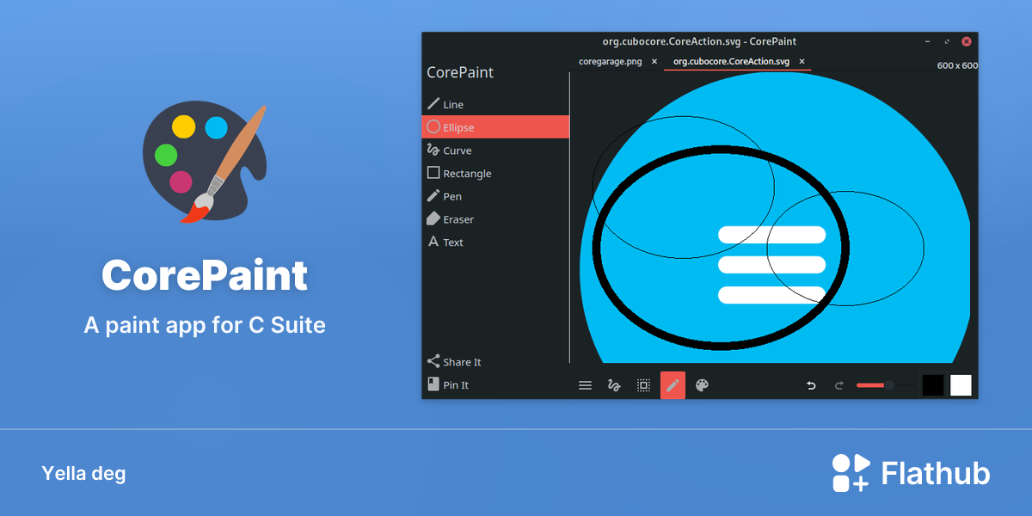Select the Text tool
Viewport: 1032px width, 516px height.
point(495,243)
